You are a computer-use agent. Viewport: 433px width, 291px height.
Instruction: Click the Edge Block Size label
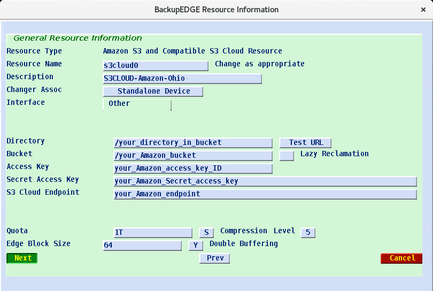pyautogui.click(x=38, y=243)
